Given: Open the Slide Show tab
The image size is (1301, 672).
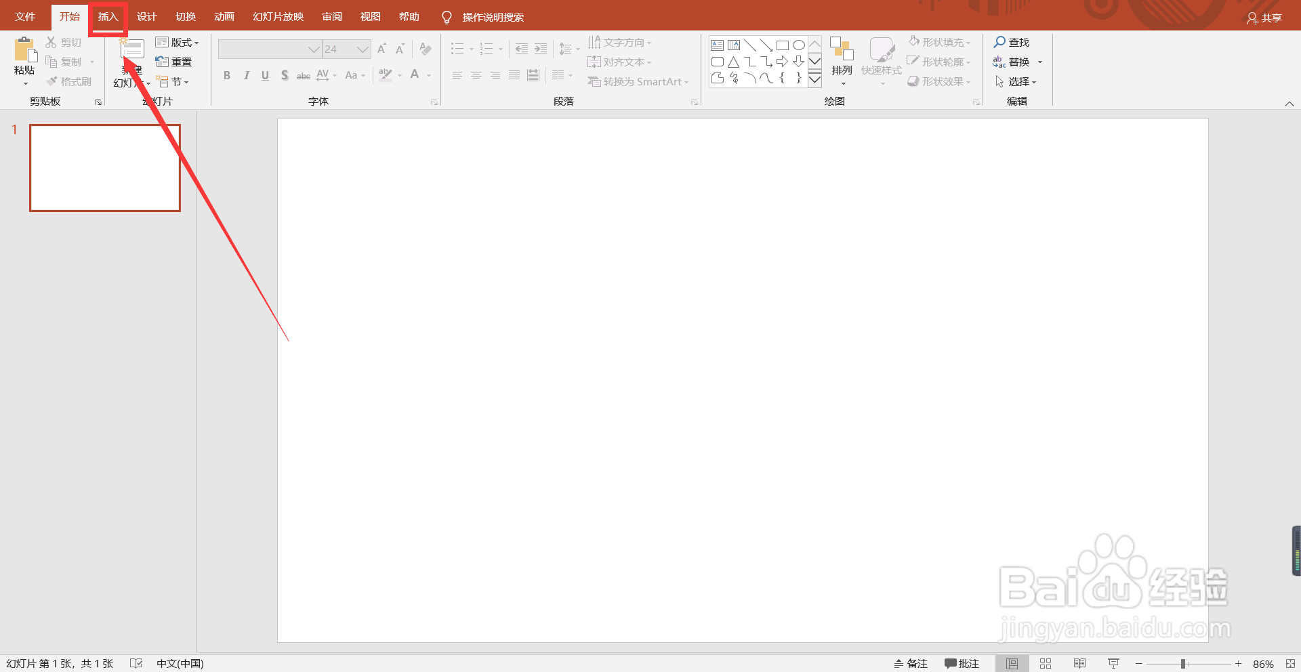Looking at the screenshot, I should [278, 17].
